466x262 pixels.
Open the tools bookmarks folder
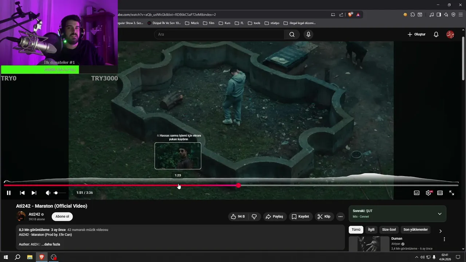[254, 23]
